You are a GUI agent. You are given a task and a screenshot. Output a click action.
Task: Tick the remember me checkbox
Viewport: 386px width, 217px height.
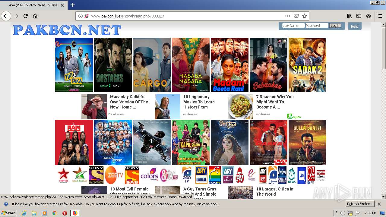pyautogui.click(x=286, y=33)
